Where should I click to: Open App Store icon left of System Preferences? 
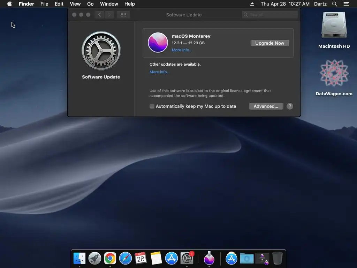click(x=171, y=258)
